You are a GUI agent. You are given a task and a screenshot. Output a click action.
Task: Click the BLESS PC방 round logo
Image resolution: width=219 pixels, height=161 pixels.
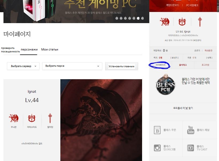(x=166, y=85)
